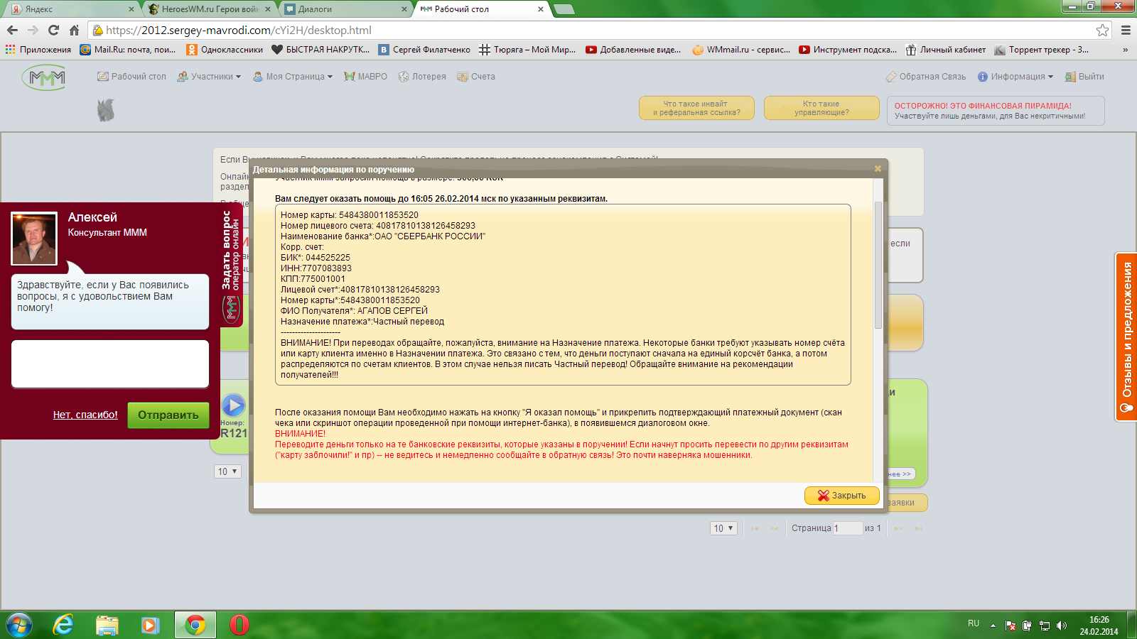The width and height of the screenshot is (1137, 639).
Task: Open БЫСТРАЯ НАКРУТКА bookmark
Action: click(x=320, y=50)
